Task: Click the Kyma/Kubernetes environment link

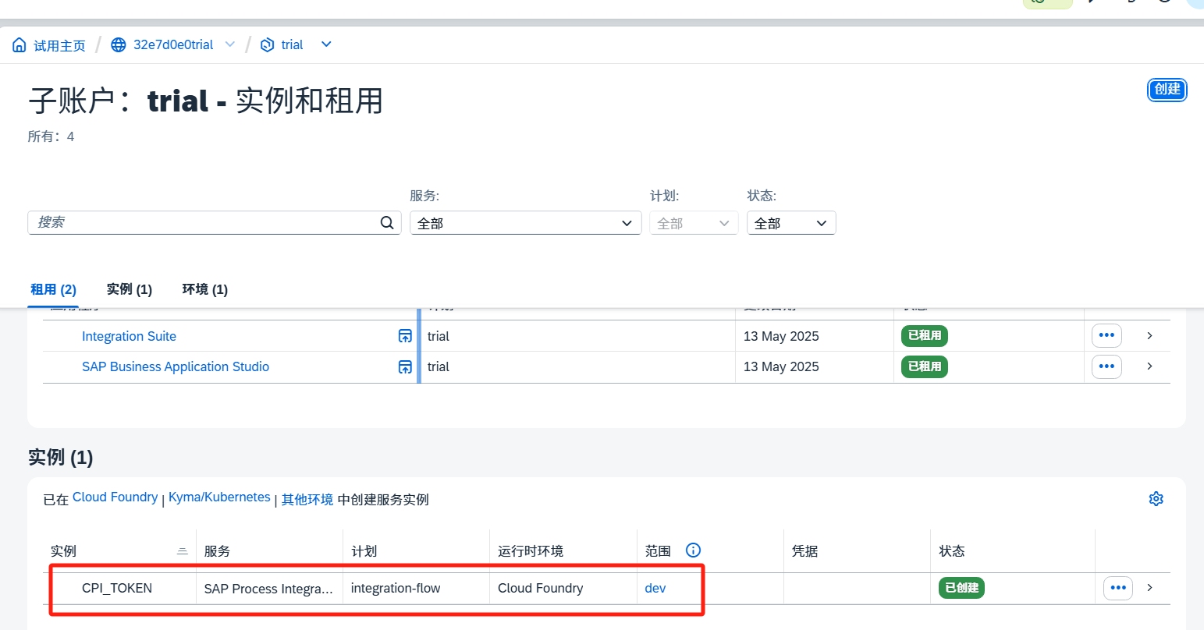Action: coord(219,497)
